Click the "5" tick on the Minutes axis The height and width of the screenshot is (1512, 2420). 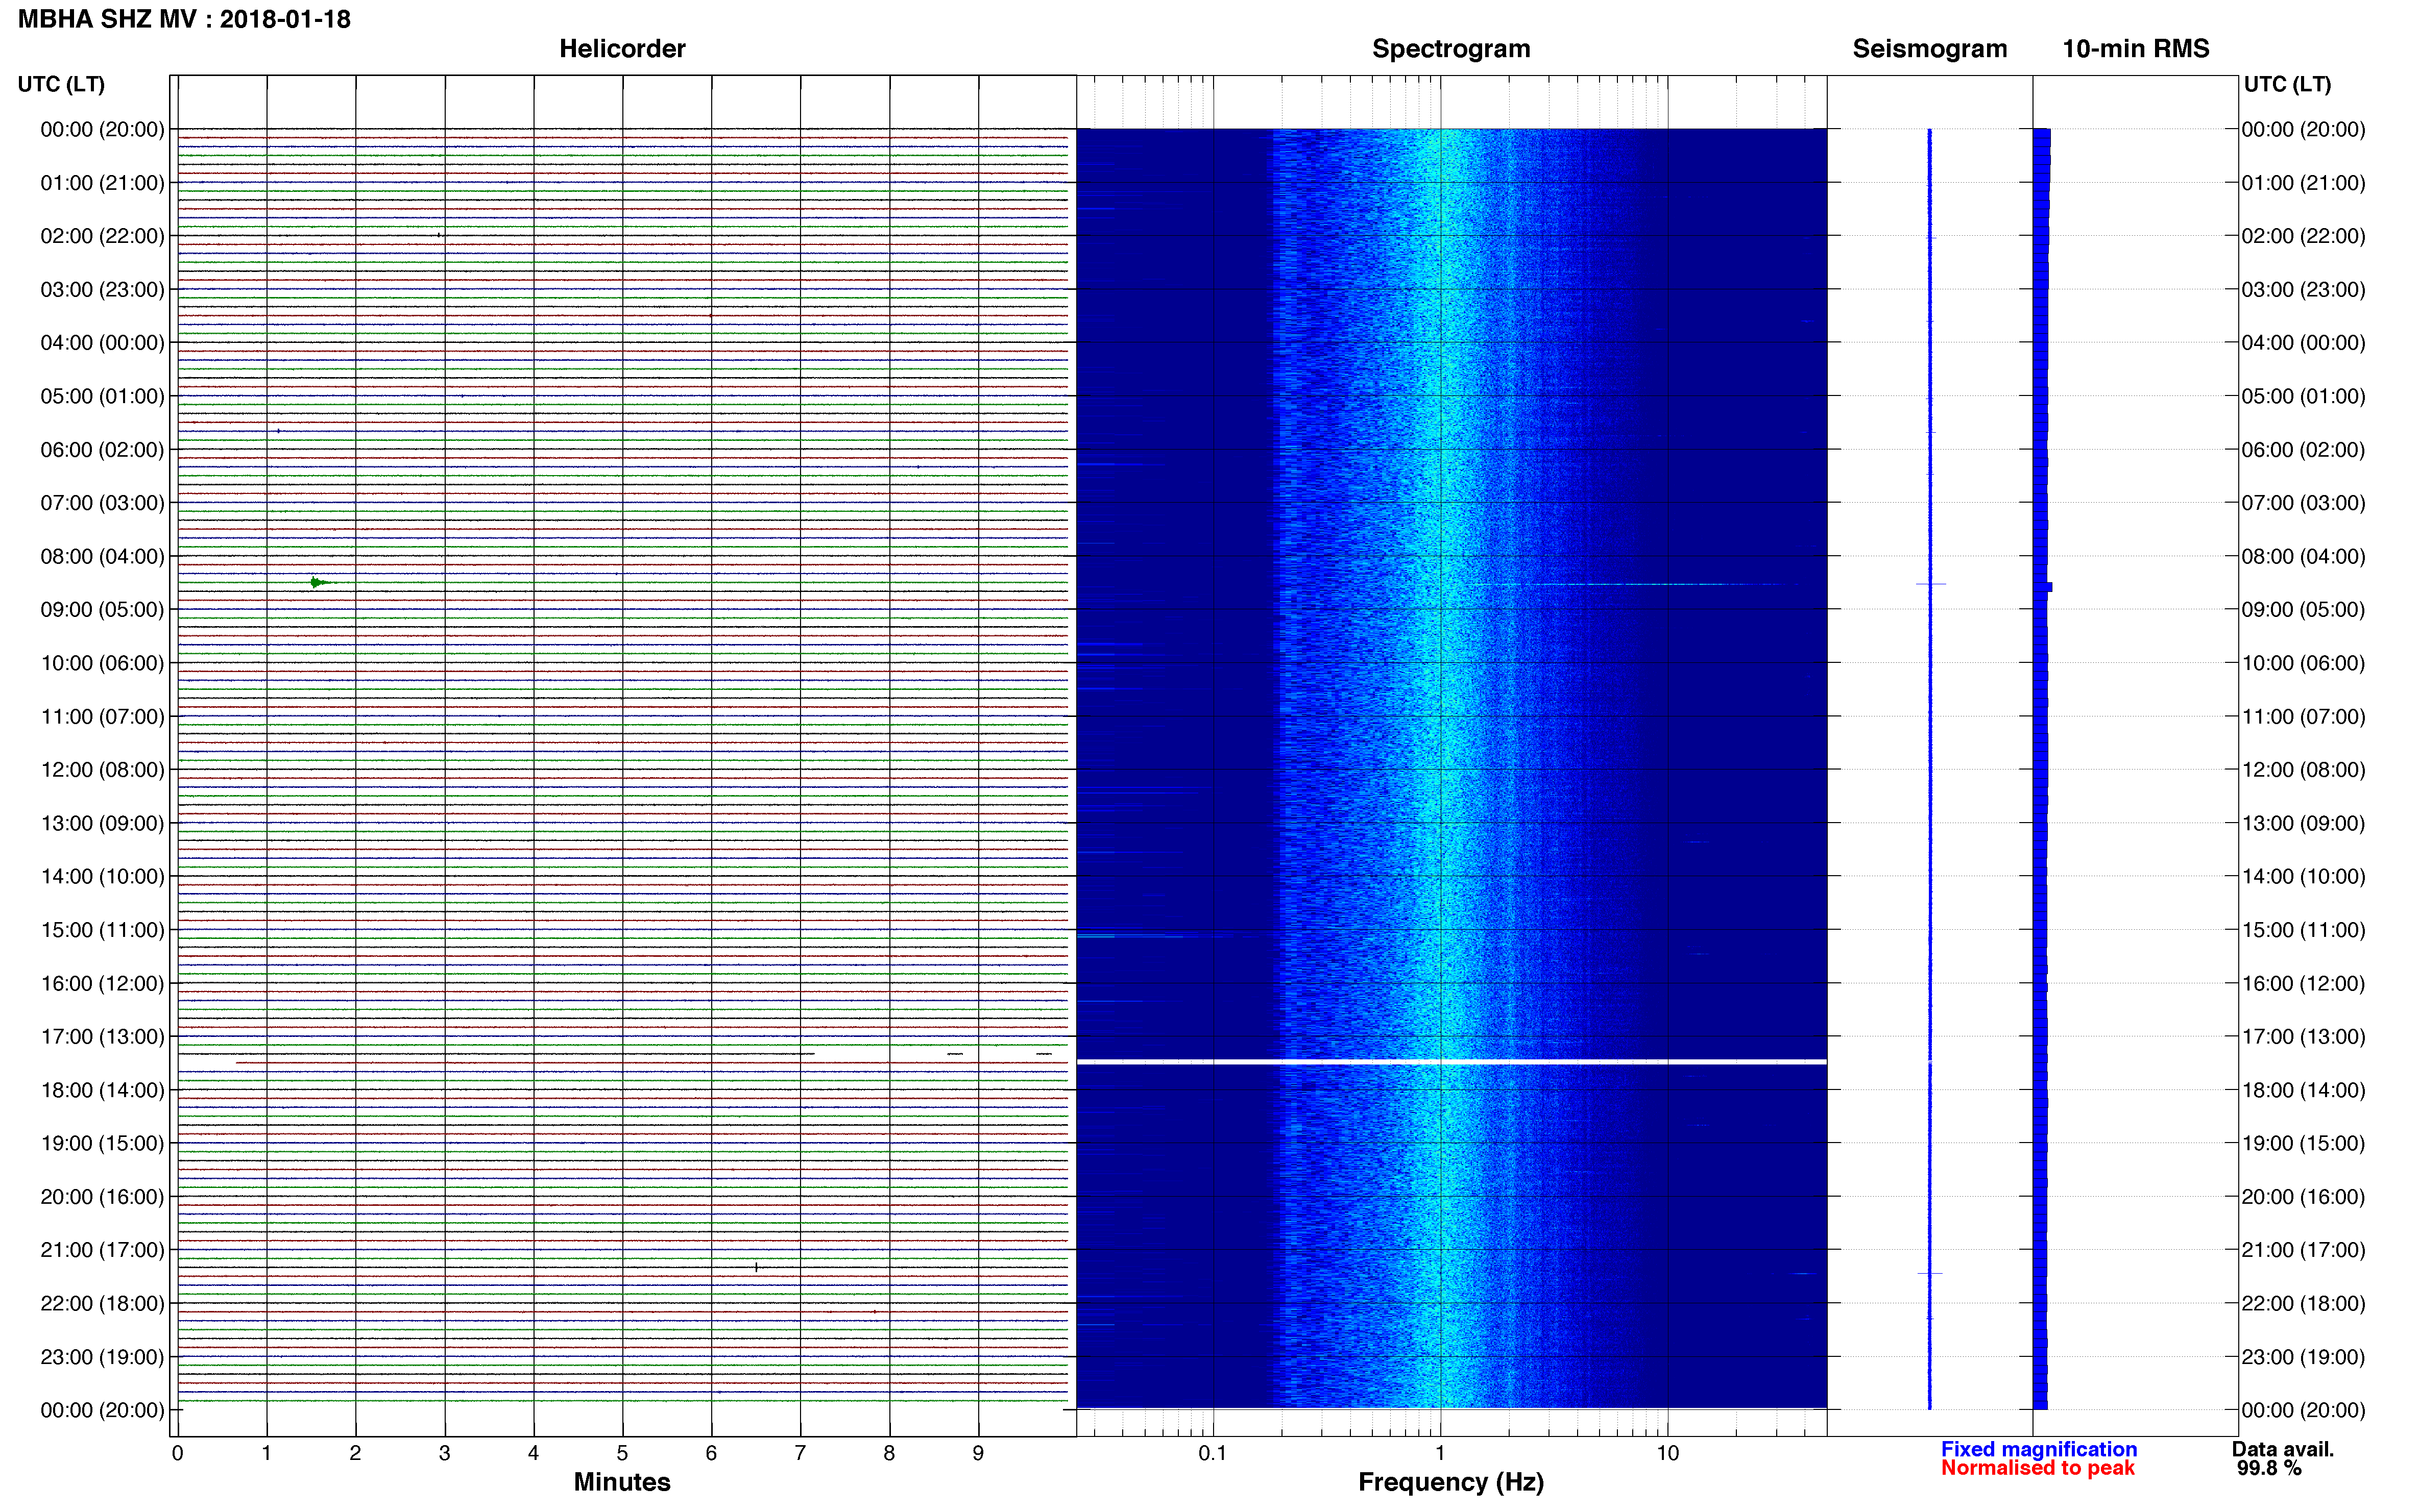point(622,1453)
